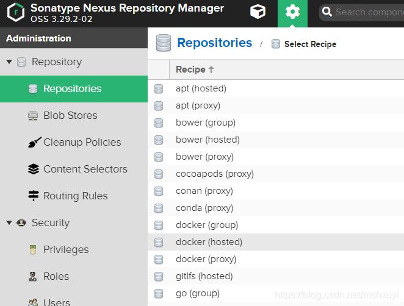
Task: Click database icon in conda (proxy) row
Action: pos(159,208)
